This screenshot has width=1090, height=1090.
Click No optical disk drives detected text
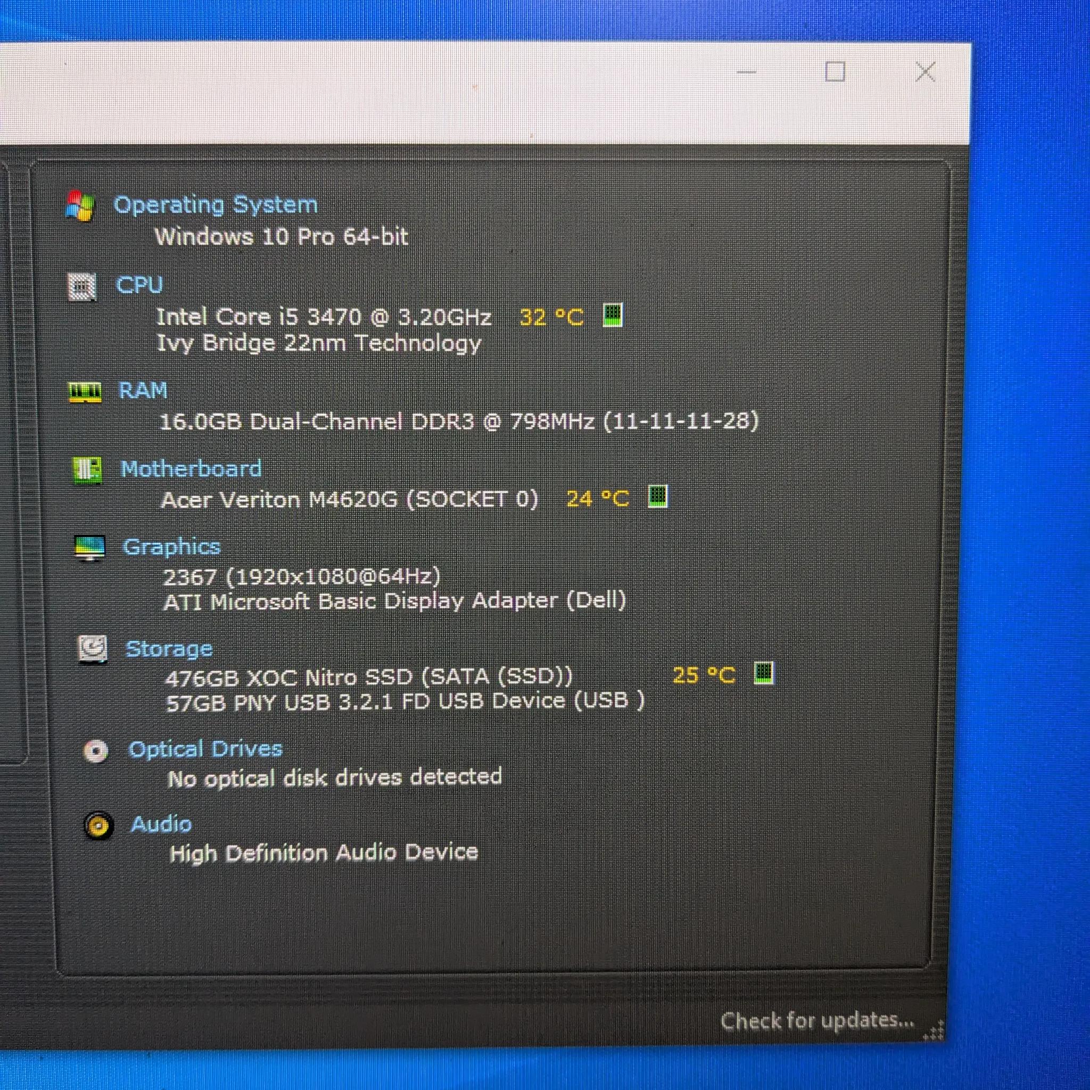(x=335, y=778)
